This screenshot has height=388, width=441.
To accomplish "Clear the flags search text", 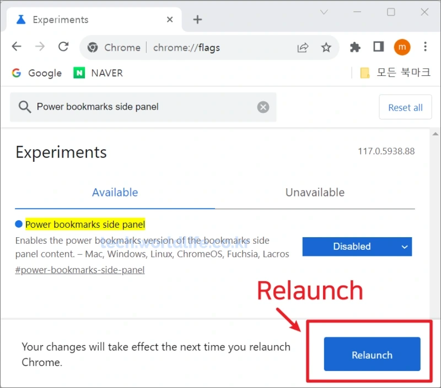I will coord(263,107).
